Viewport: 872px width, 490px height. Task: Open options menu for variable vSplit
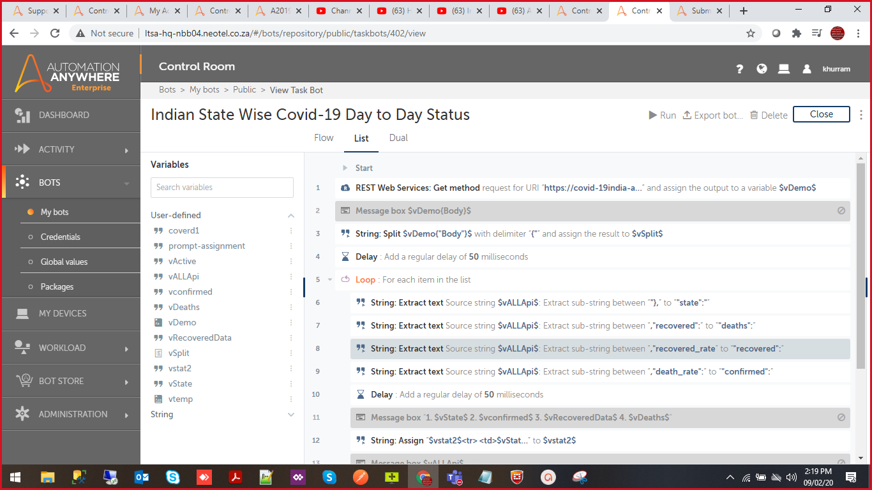(291, 353)
